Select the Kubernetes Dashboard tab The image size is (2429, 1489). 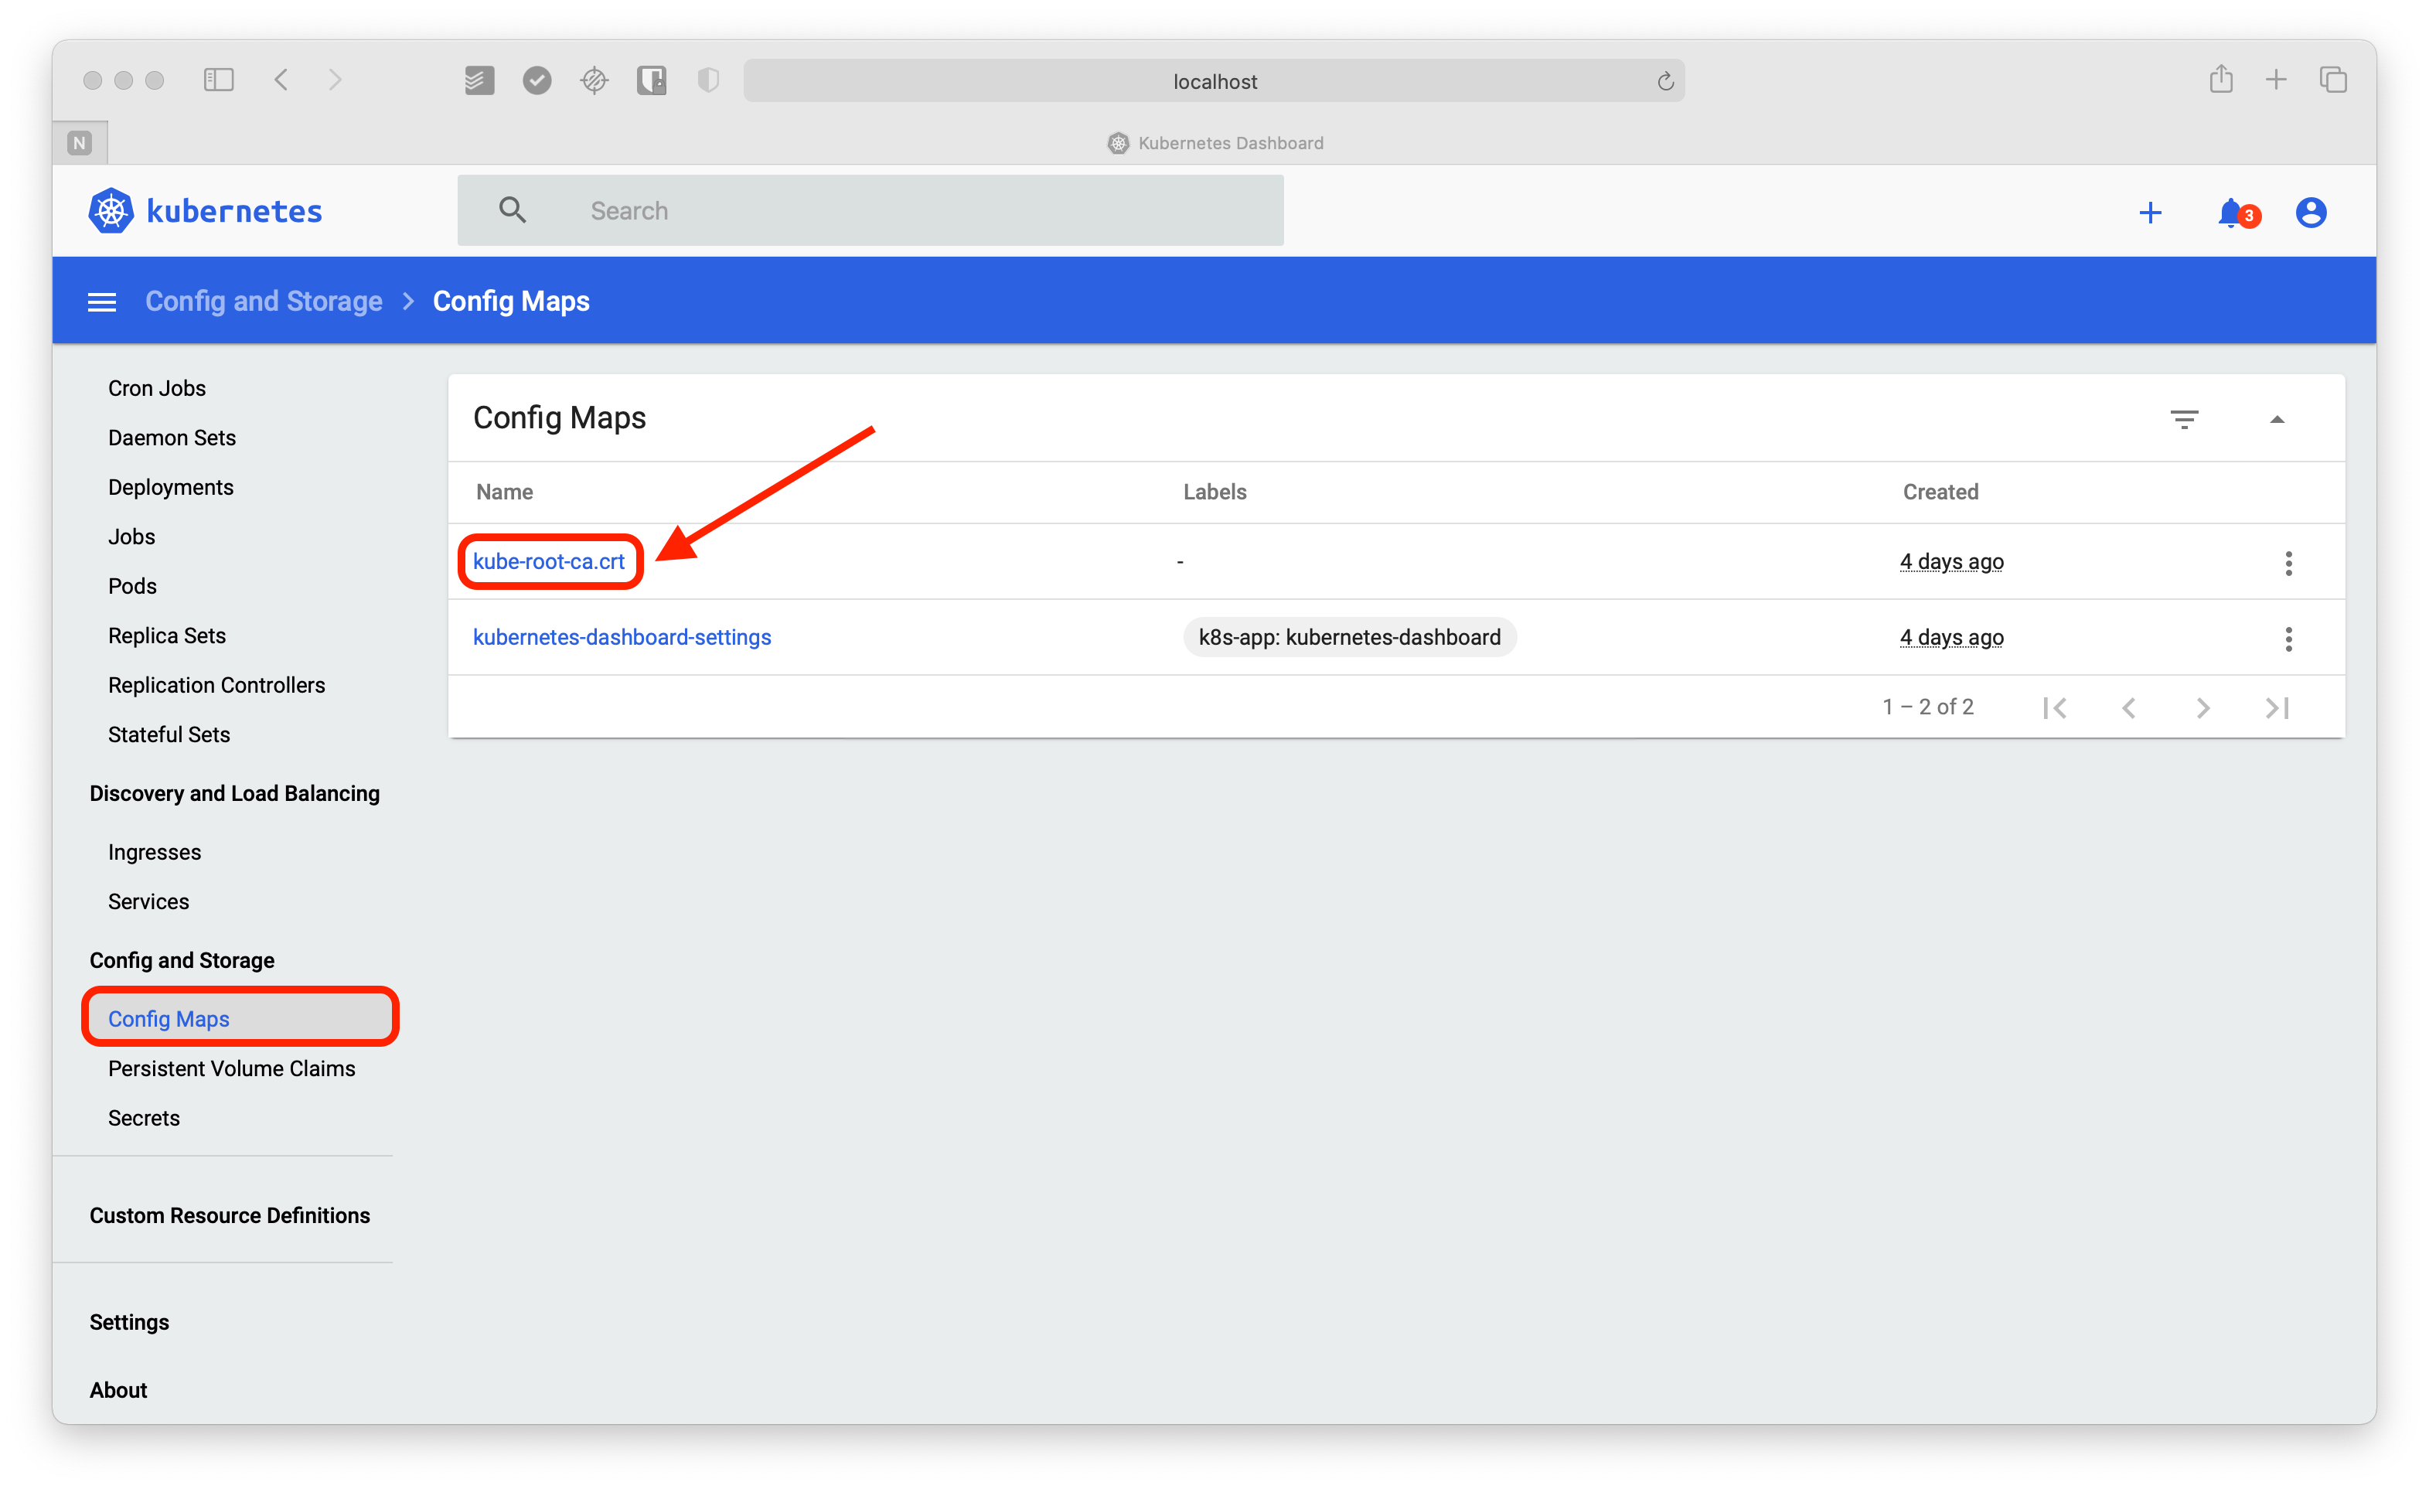click(1214, 143)
